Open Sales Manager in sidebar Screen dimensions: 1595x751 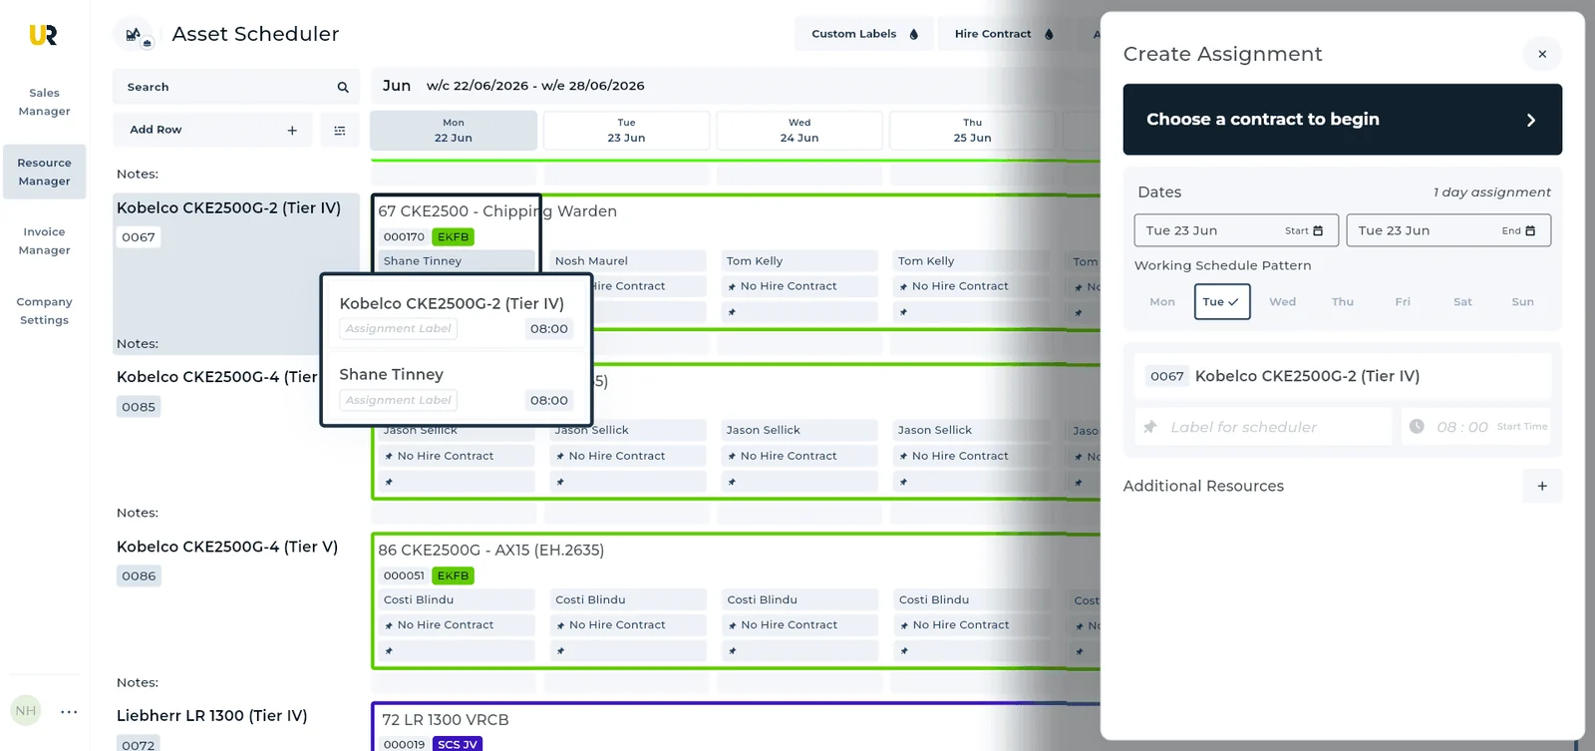click(45, 103)
